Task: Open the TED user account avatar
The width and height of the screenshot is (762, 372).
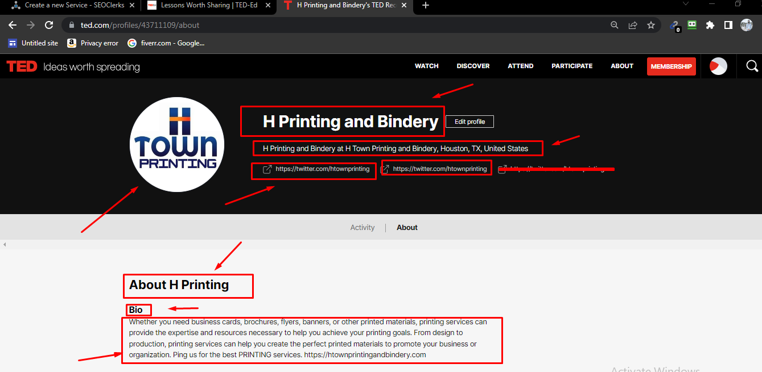Action: tap(718, 66)
